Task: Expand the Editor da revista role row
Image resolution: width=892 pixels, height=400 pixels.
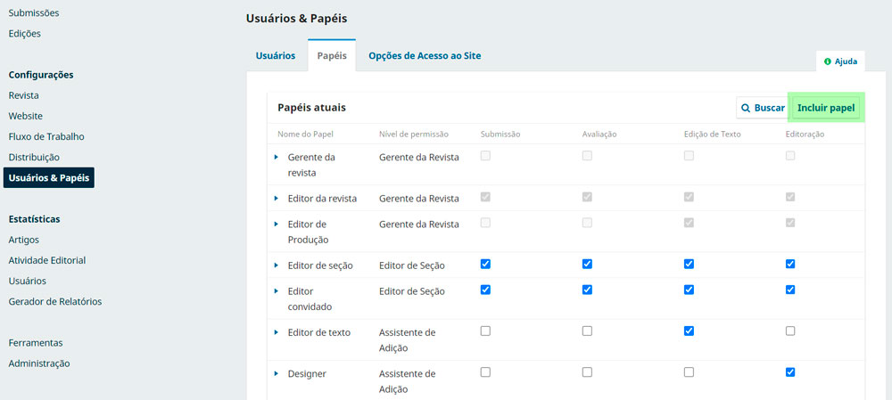Action: [276, 199]
